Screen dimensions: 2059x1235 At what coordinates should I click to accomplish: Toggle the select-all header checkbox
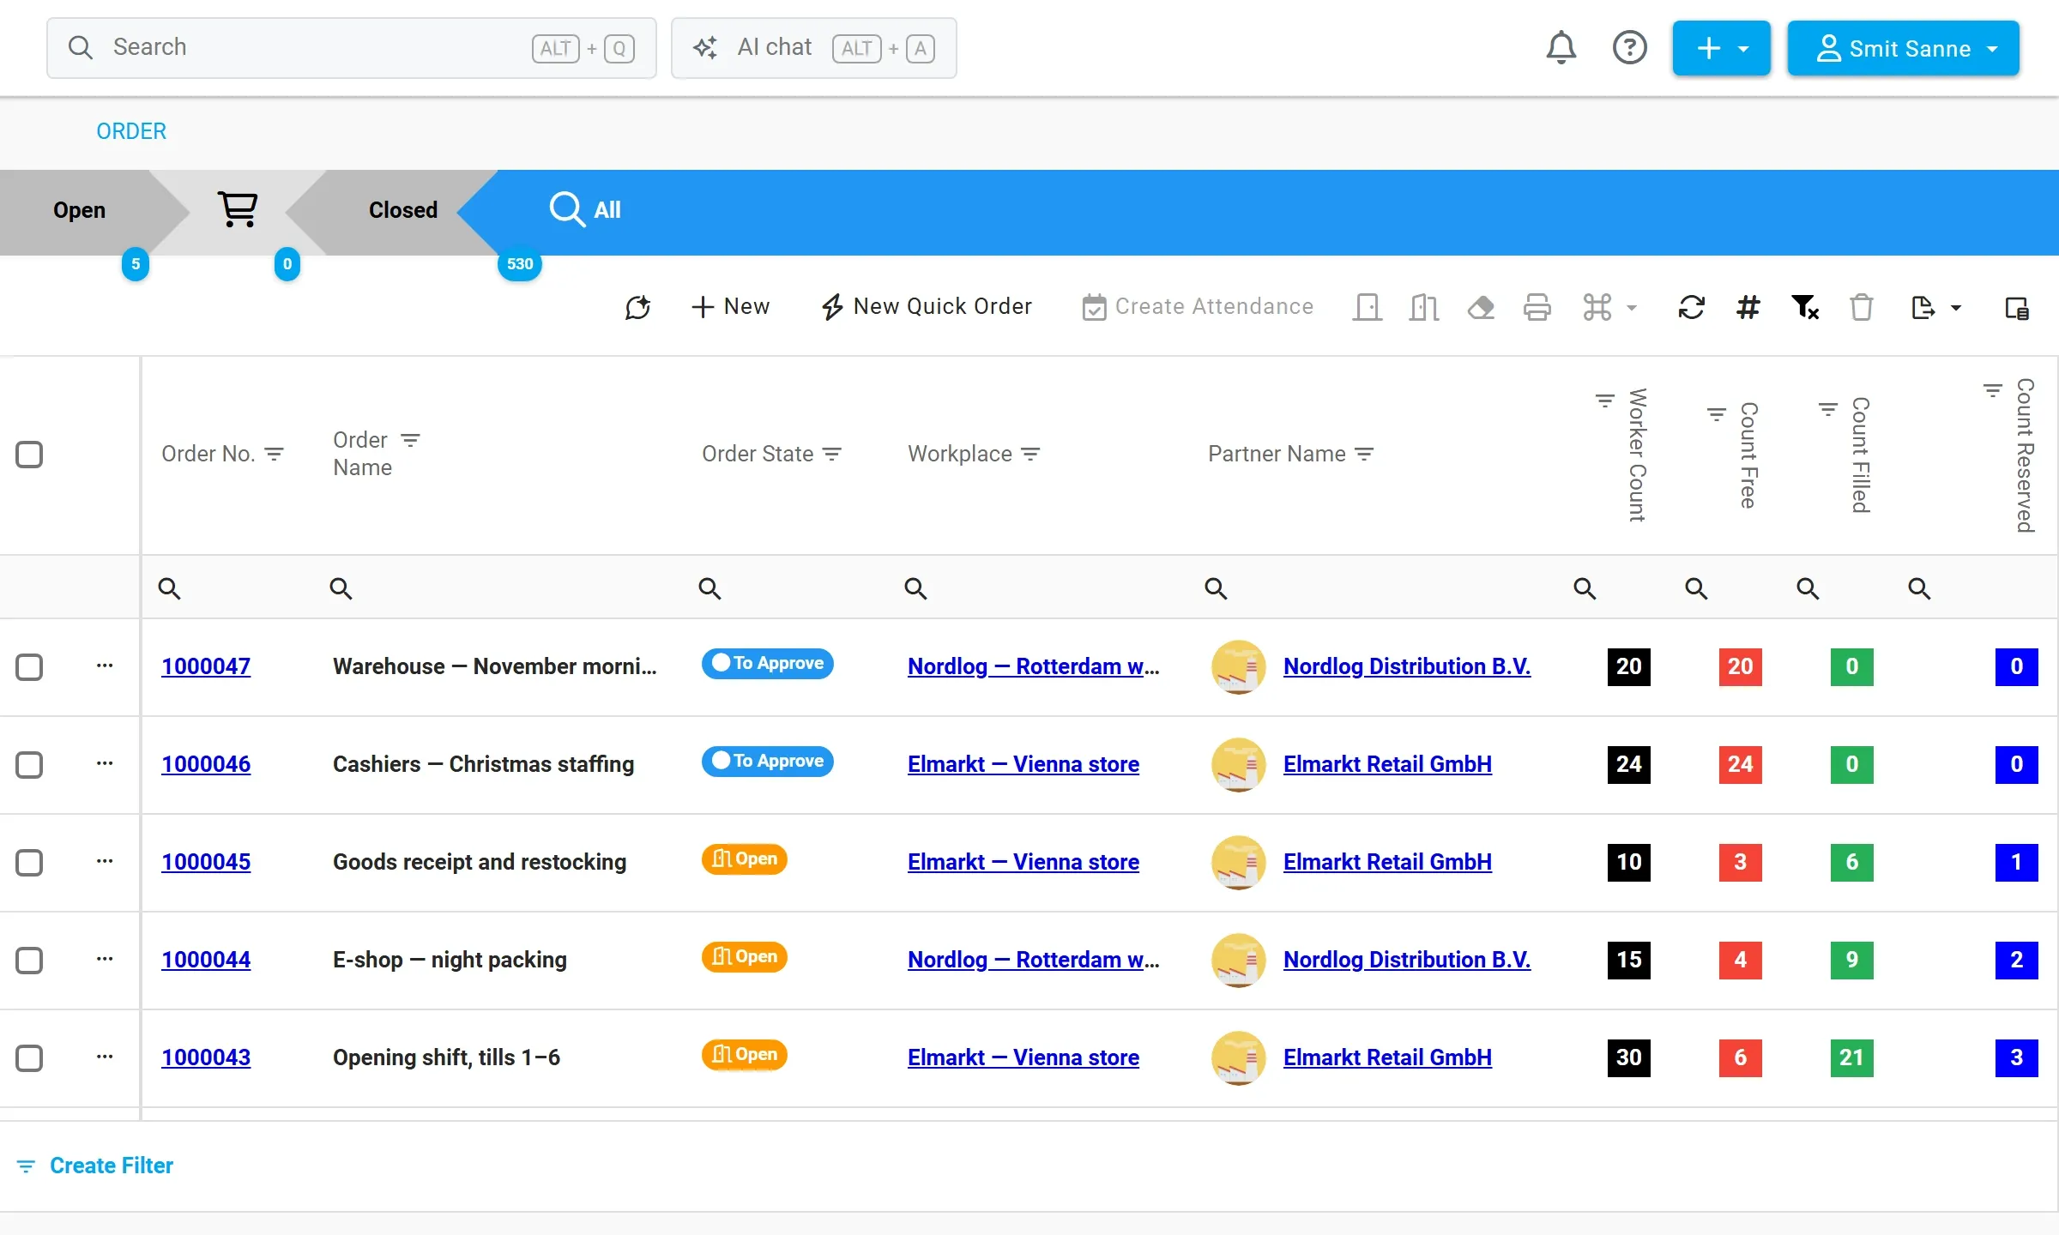pyautogui.click(x=29, y=454)
